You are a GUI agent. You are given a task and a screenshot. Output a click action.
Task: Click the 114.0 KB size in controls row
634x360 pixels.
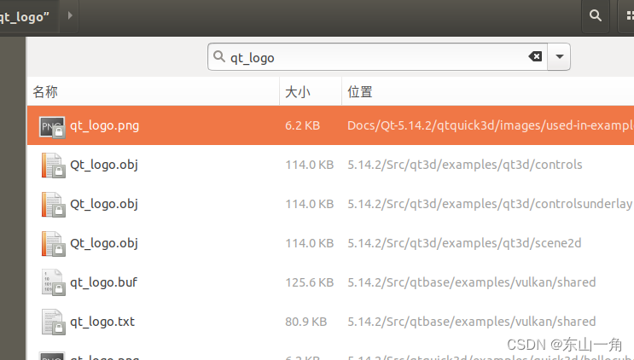309,165
